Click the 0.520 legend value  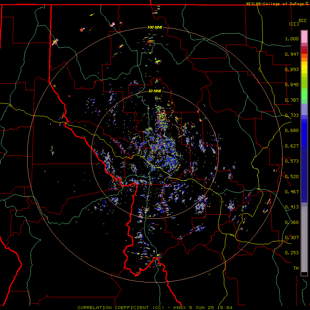(292, 177)
